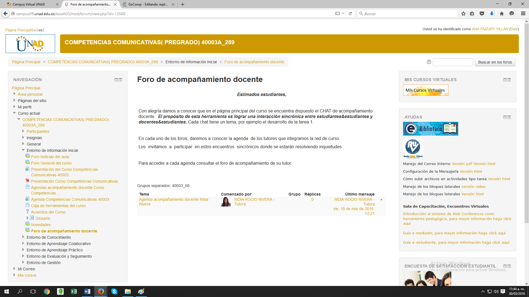The width and height of the screenshot is (529, 297).
Task: Open Agenda acompañamiento docente Nidia Rivera topic
Action: click(173, 202)
